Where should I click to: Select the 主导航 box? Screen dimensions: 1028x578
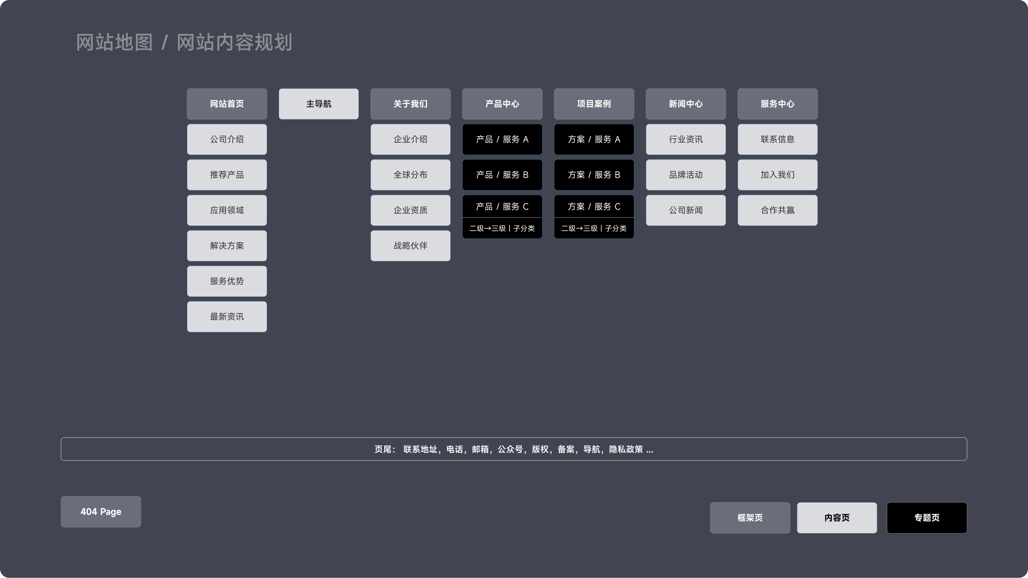[x=319, y=104]
